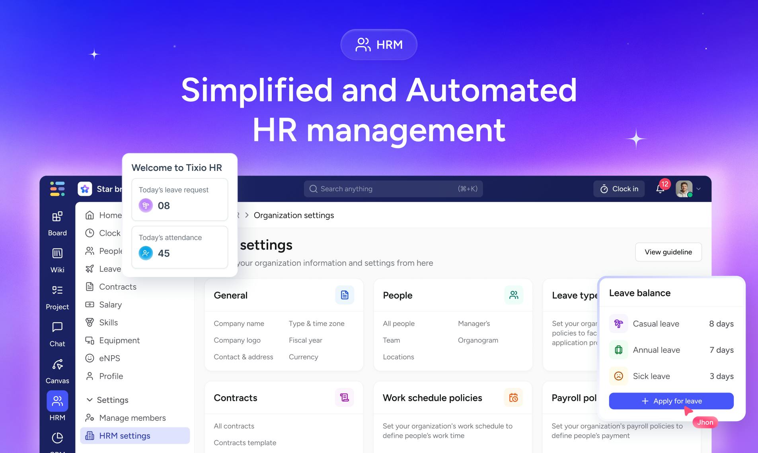Click the user profile avatar
The height and width of the screenshot is (453, 758).
[684, 189]
